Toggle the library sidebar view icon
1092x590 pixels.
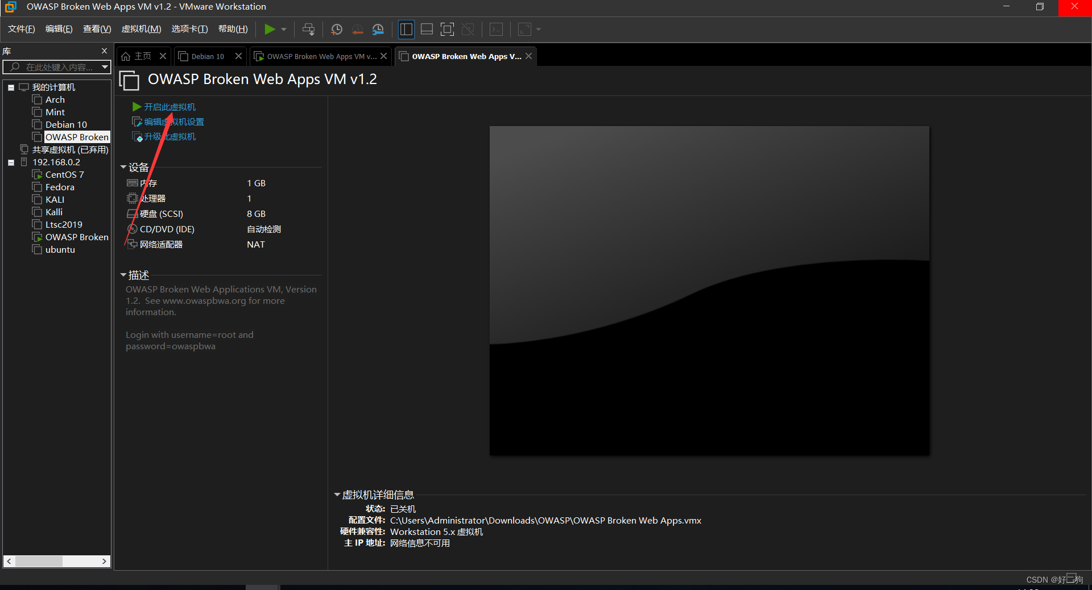[x=406, y=30]
